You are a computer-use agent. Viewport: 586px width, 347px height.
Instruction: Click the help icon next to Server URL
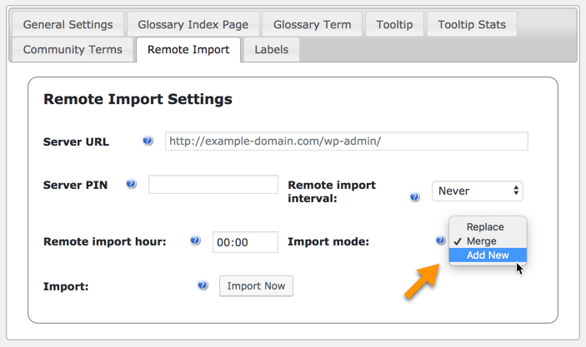(148, 141)
